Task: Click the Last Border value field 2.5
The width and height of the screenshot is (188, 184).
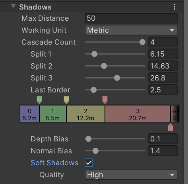Action: point(163,90)
